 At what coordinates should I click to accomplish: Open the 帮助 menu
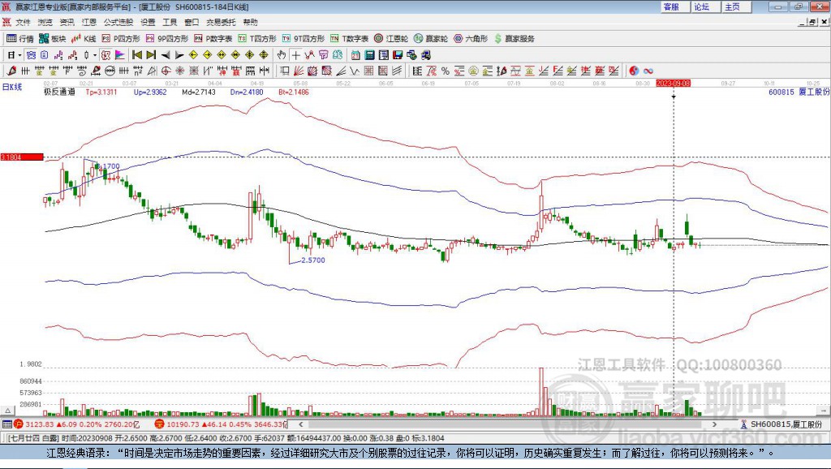pyautogui.click(x=250, y=22)
